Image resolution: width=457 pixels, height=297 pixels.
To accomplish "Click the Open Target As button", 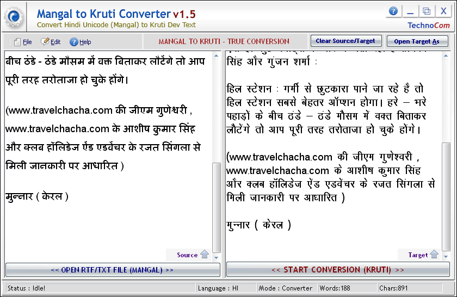I will (417, 41).
